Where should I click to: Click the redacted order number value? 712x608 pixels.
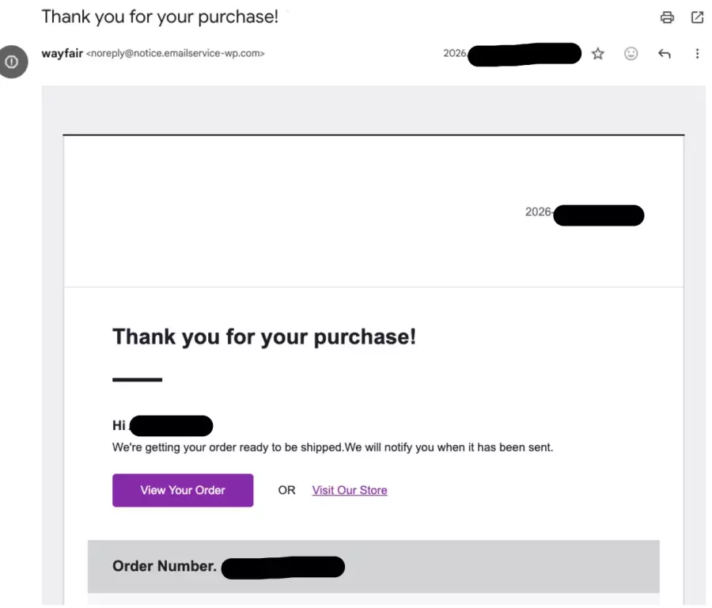click(x=282, y=568)
